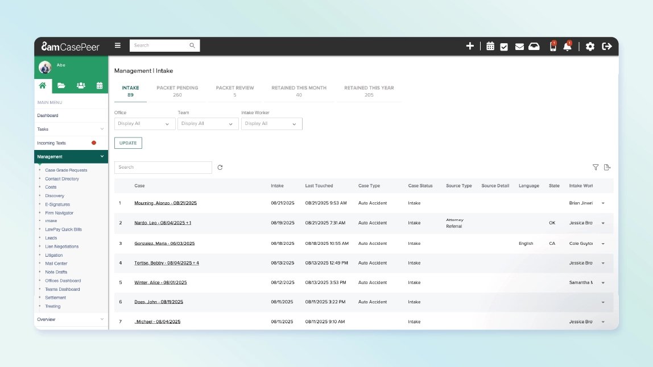This screenshot has height=367, width=653.
Task: Open Lien Negotiations submenu item
Action: [x=61, y=247]
